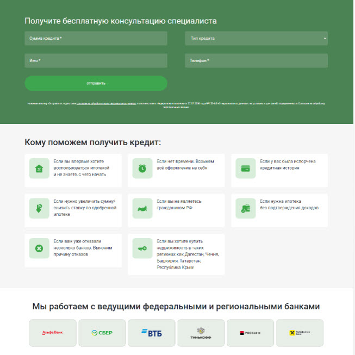
Task: Open the personal data consent link
Action: pos(106,103)
